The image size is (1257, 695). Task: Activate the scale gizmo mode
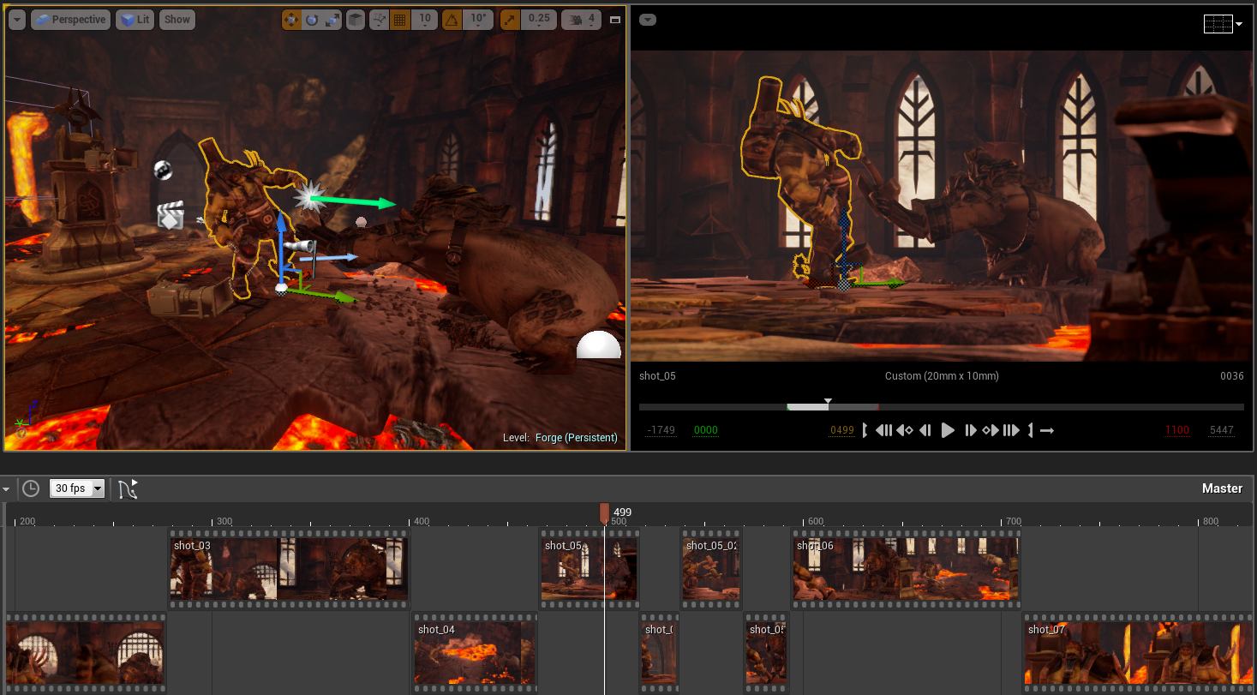coord(332,20)
